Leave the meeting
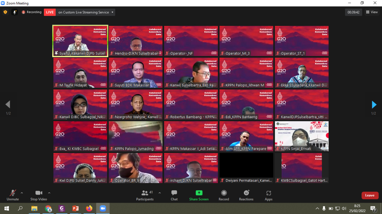The width and height of the screenshot is (382, 214). pyautogui.click(x=370, y=195)
